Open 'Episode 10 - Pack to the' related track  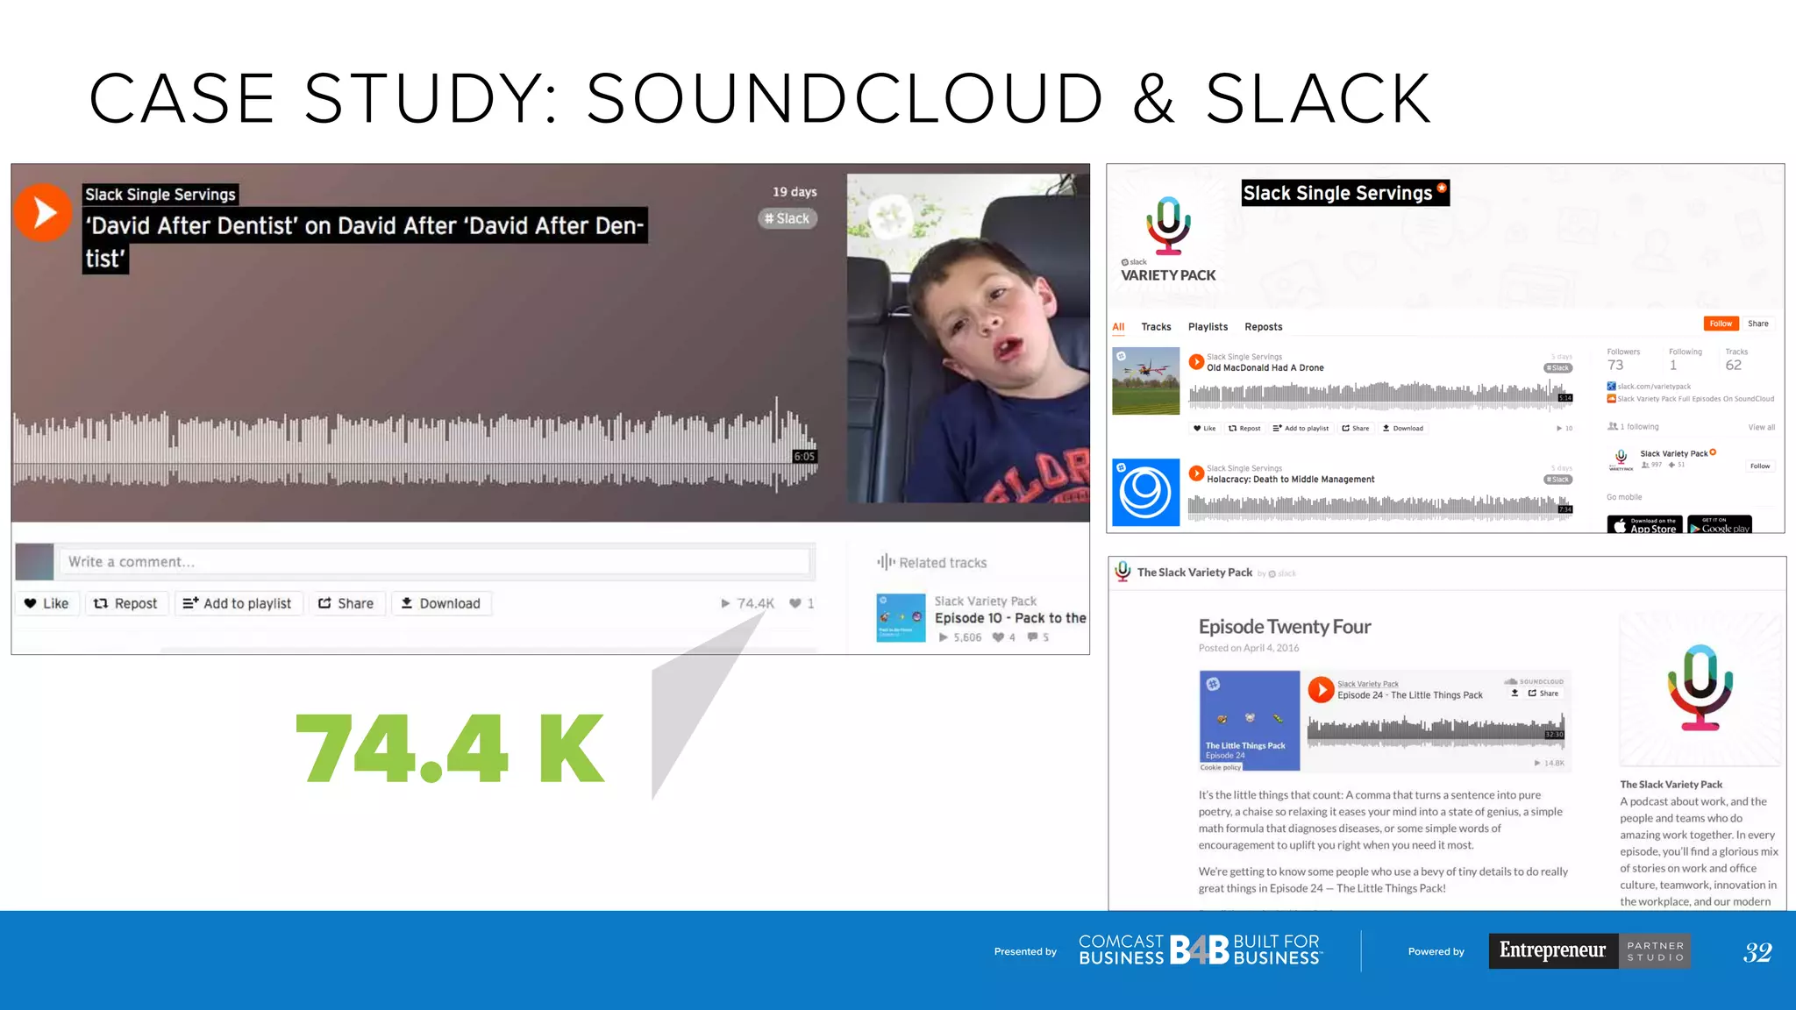(x=1010, y=618)
